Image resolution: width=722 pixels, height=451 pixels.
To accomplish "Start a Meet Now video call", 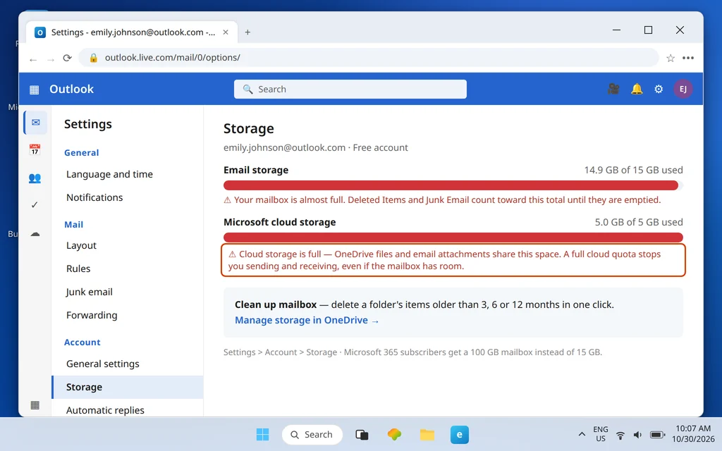I will tap(613, 89).
